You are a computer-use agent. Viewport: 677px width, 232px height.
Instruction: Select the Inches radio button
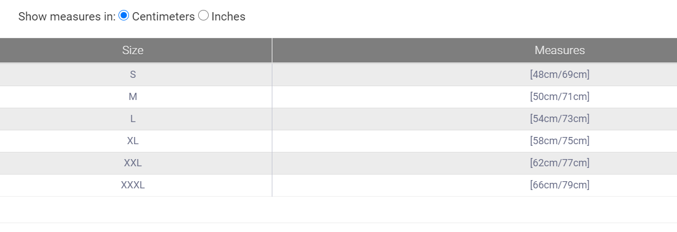(204, 16)
